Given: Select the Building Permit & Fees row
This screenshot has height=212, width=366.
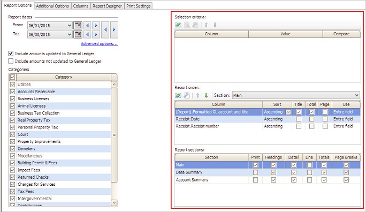Looking at the screenshot, I should 60,163.
